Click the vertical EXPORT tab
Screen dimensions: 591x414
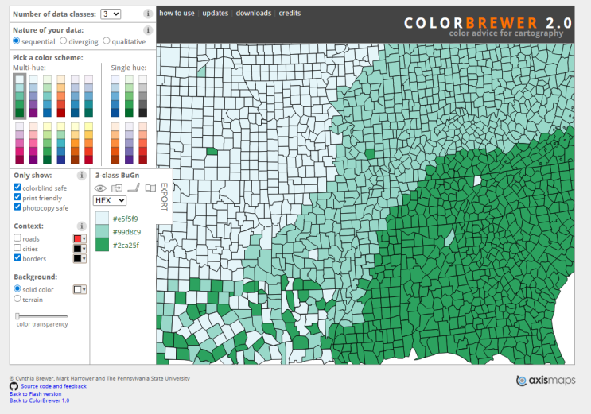pos(164,196)
